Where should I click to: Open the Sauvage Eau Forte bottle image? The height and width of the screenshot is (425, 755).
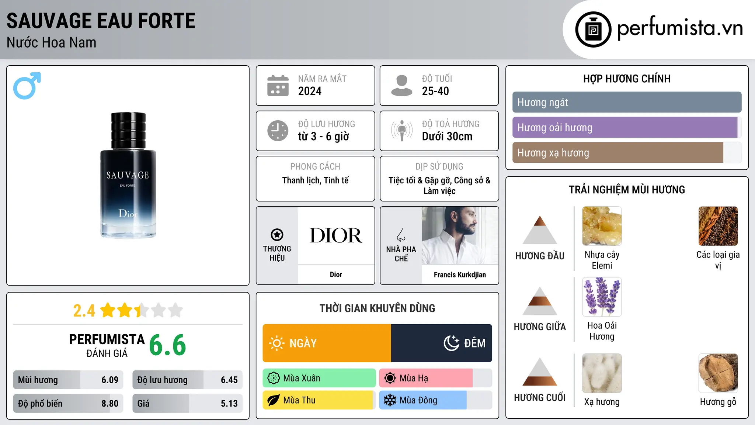tap(128, 175)
